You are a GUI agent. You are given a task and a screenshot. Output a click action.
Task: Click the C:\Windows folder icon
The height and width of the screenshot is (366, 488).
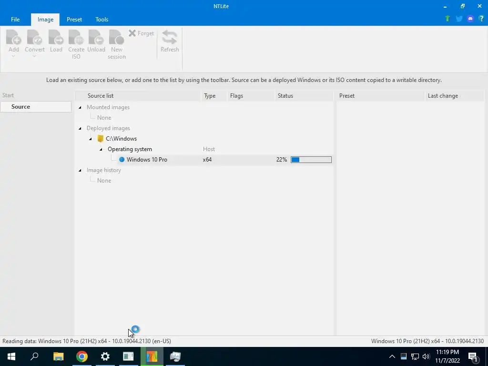(x=100, y=139)
